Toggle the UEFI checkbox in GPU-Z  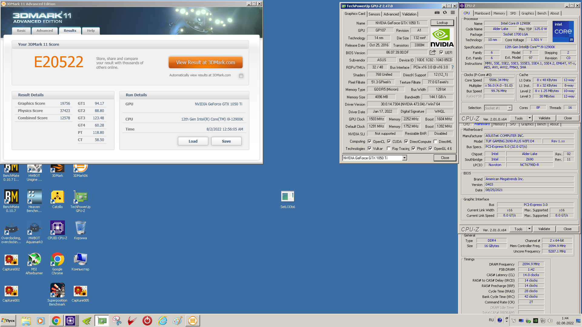[441, 52]
